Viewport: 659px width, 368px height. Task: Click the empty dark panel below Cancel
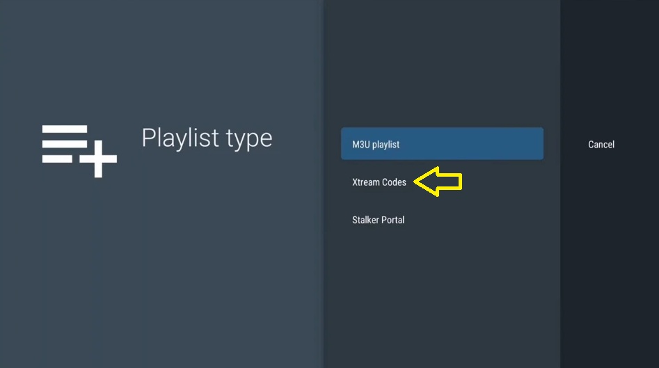(x=609, y=264)
